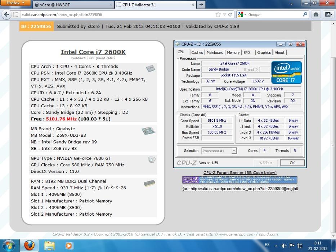This screenshot has width=336, height=252.
Task: Open the list all tabs dropdown arrow
Action: [x=292, y=4]
